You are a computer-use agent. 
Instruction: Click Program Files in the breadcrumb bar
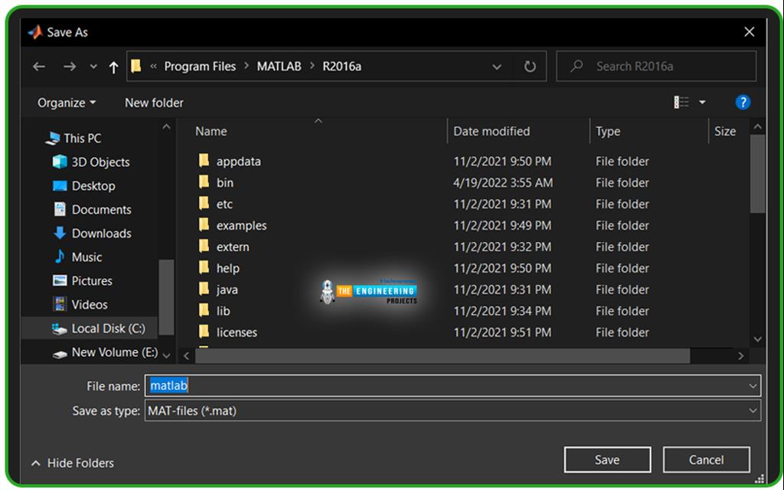(199, 66)
